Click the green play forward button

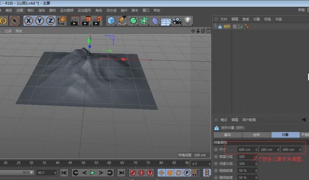92,172
